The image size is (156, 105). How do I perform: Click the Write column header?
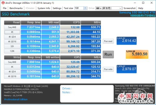pos(12,57)
